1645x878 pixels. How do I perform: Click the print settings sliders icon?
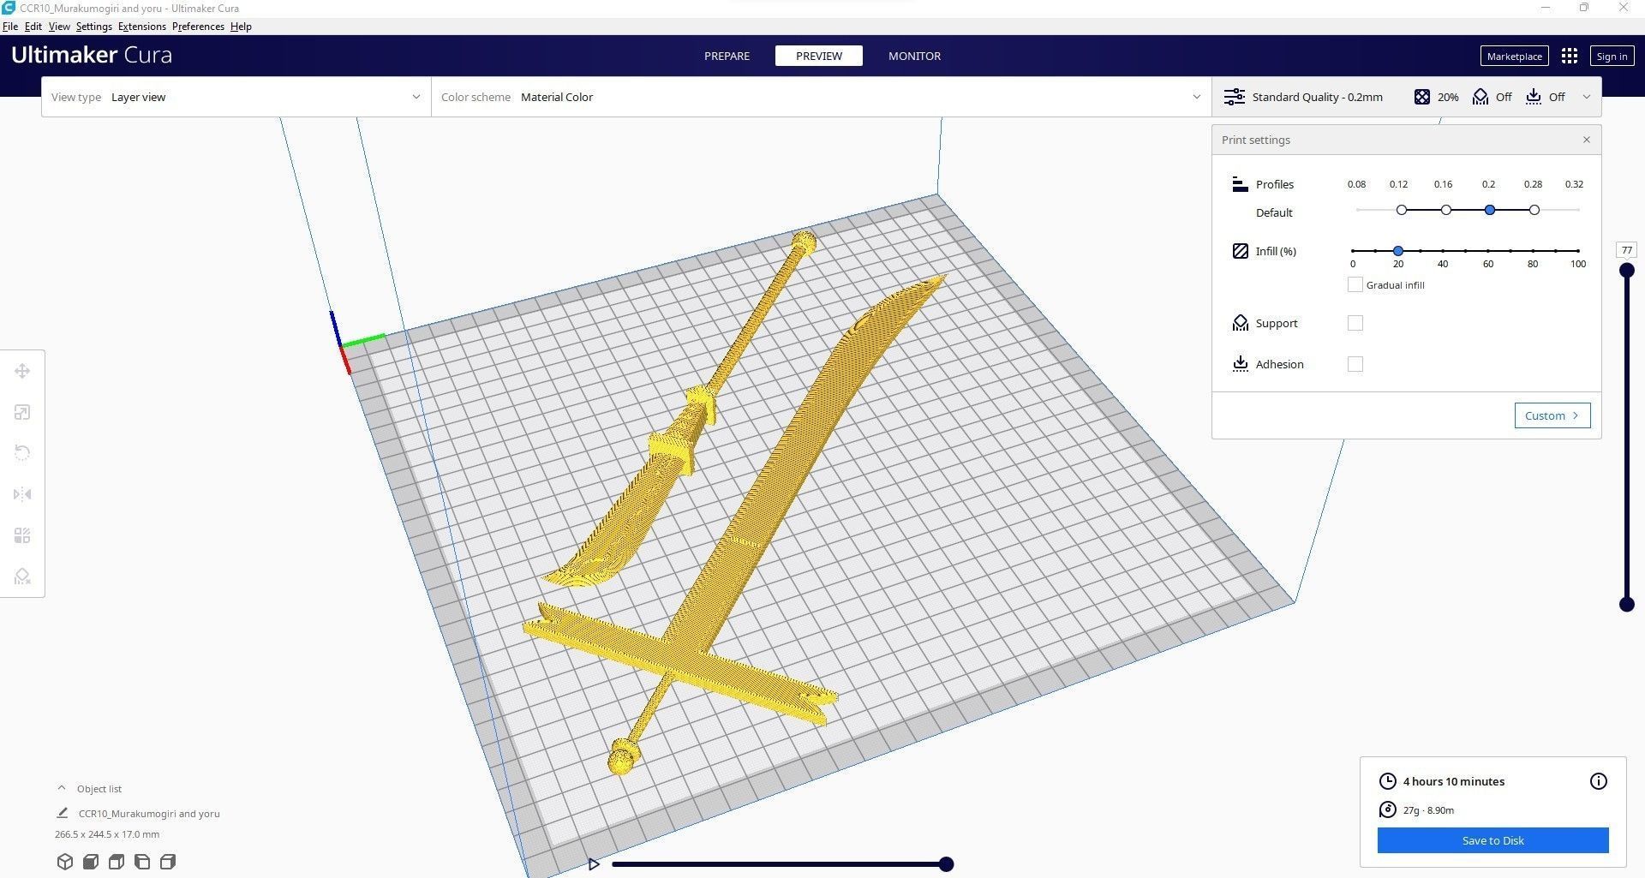point(1234,97)
